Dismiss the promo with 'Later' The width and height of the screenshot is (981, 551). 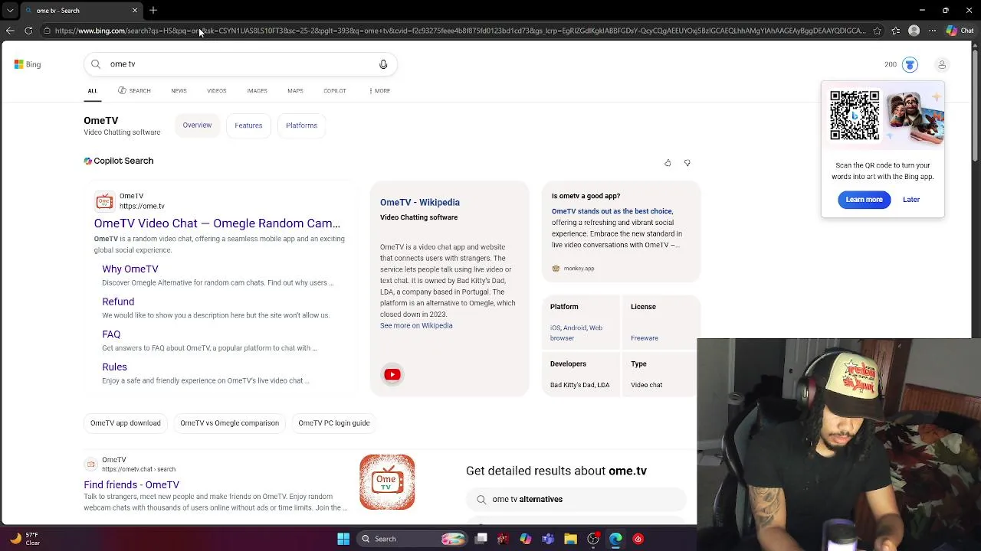(x=911, y=200)
